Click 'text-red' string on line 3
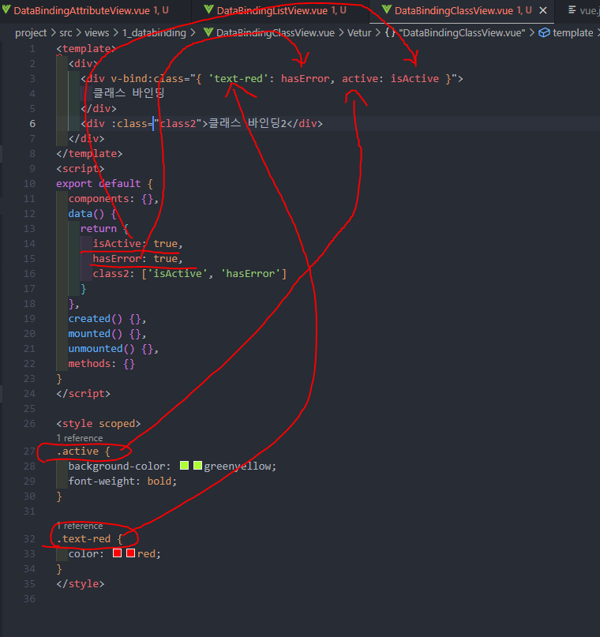This screenshot has height=637, width=600. 238,78
